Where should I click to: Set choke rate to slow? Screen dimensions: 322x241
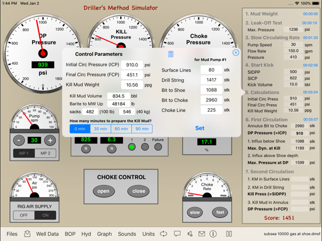tap(195, 212)
